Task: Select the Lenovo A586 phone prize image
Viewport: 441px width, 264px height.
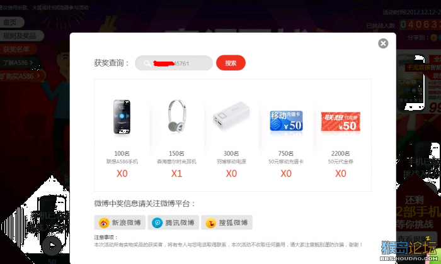Action: tap(122, 117)
